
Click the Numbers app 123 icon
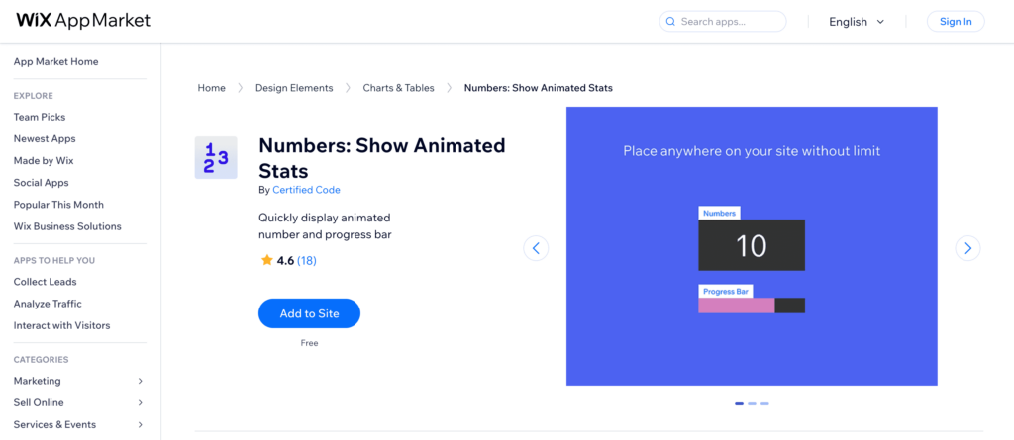click(216, 157)
